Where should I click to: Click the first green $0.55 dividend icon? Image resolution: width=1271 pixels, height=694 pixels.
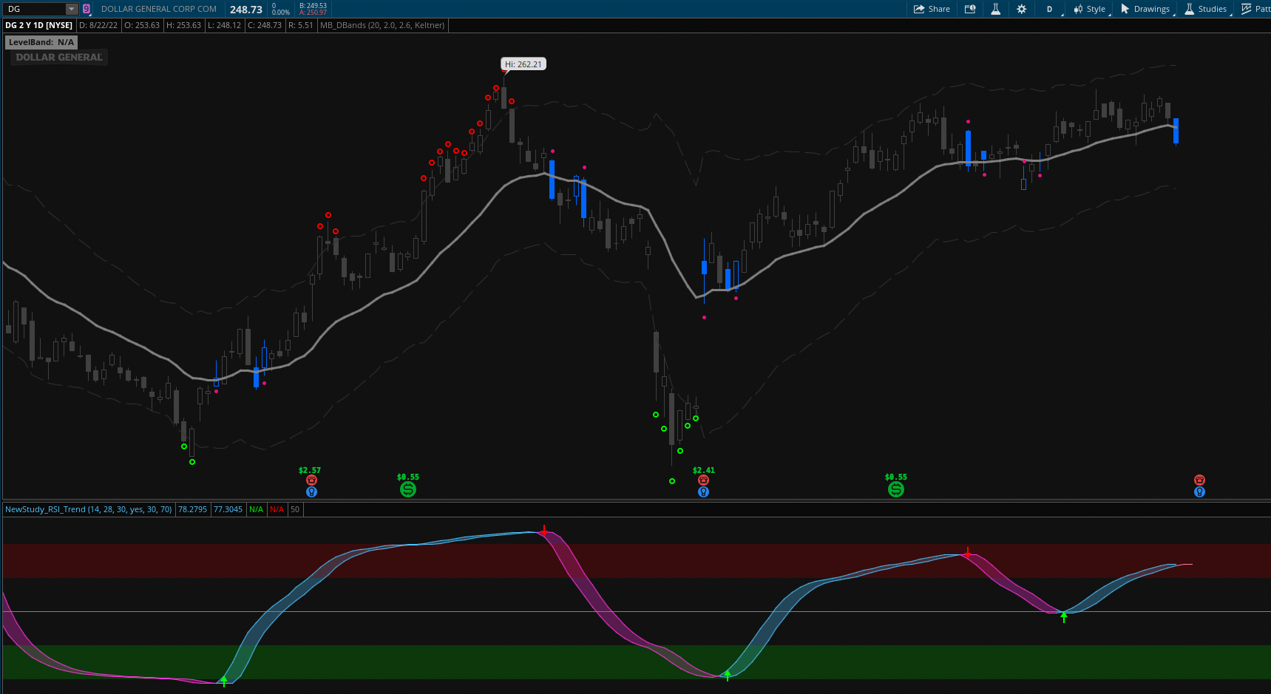[407, 489]
